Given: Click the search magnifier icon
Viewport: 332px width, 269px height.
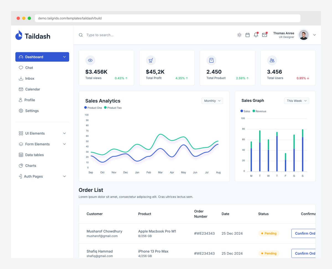Looking at the screenshot, I should [x=81, y=35].
